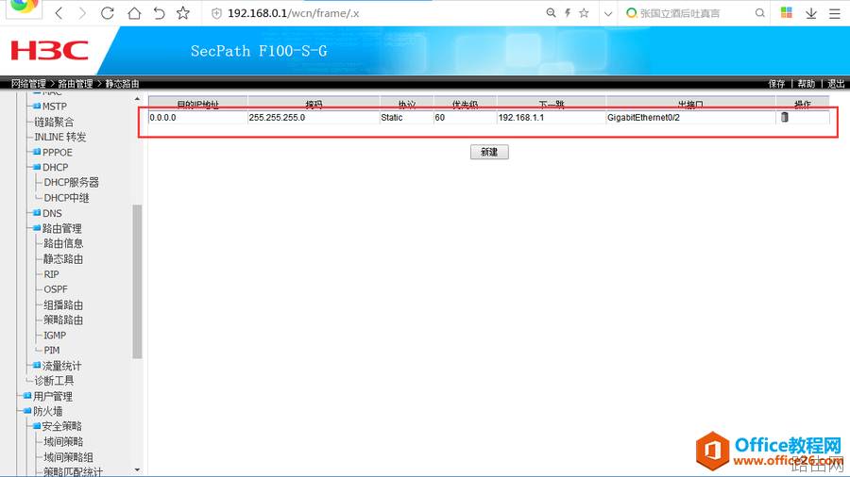Click the browser forward arrow
This screenshot has height=477, width=850.
click(82, 13)
